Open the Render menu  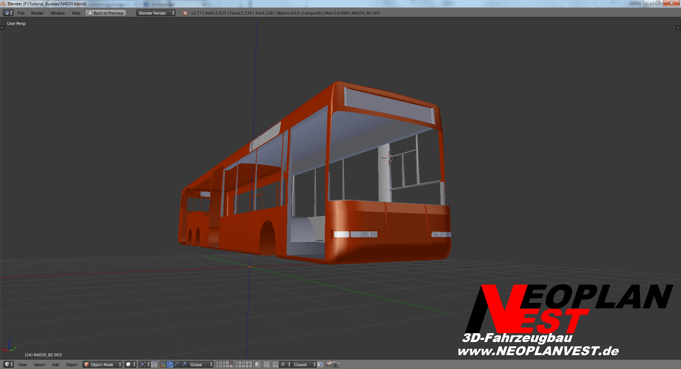click(37, 13)
